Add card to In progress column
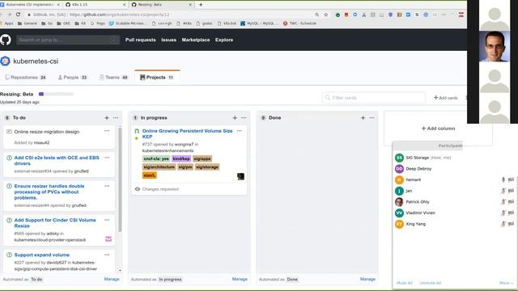Viewport: 518px width, 291px height. point(235,118)
